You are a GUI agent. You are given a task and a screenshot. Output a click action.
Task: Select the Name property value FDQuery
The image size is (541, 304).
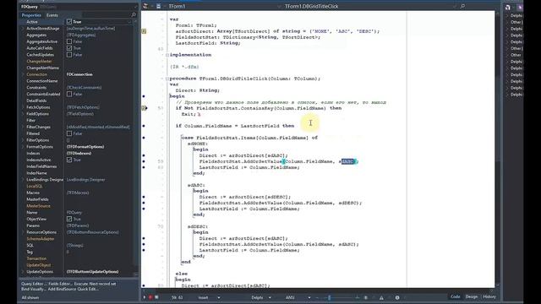tap(74, 213)
